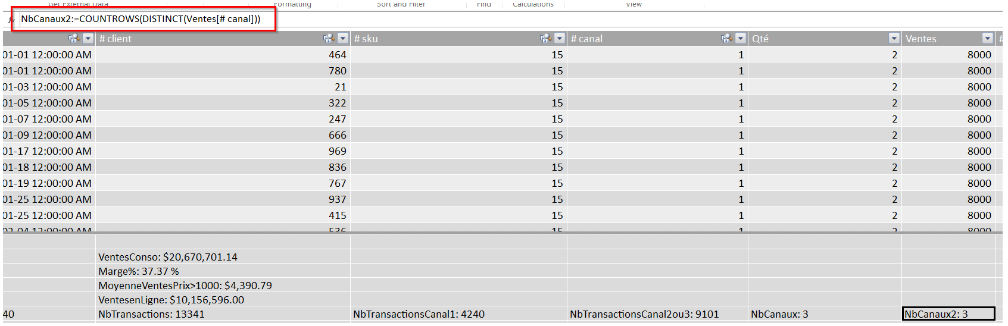Click the relationship icon in # canal header
The width and height of the screenshot is (1008, 326).
726,39
